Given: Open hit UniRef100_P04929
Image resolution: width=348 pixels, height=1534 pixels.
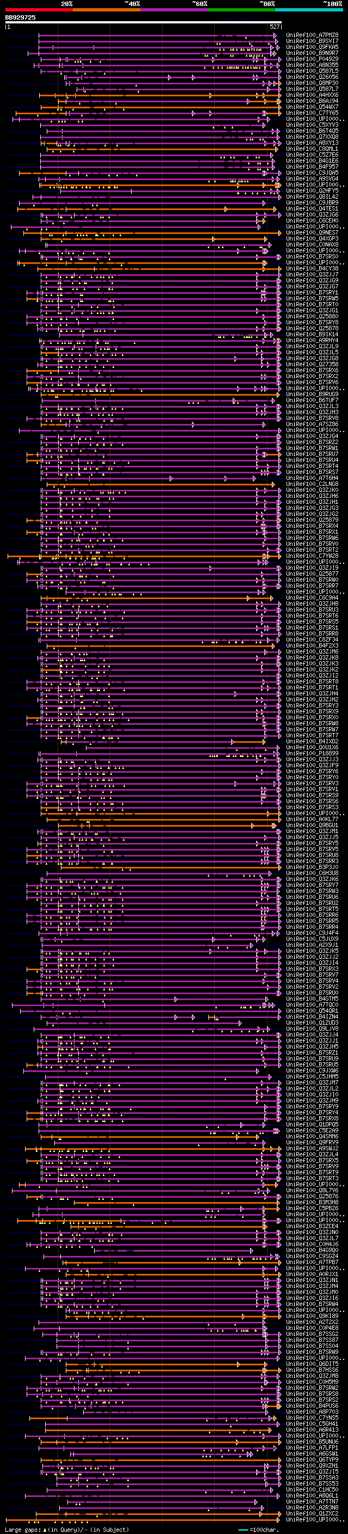Looking at the screenshot, I should pos(312,59).
